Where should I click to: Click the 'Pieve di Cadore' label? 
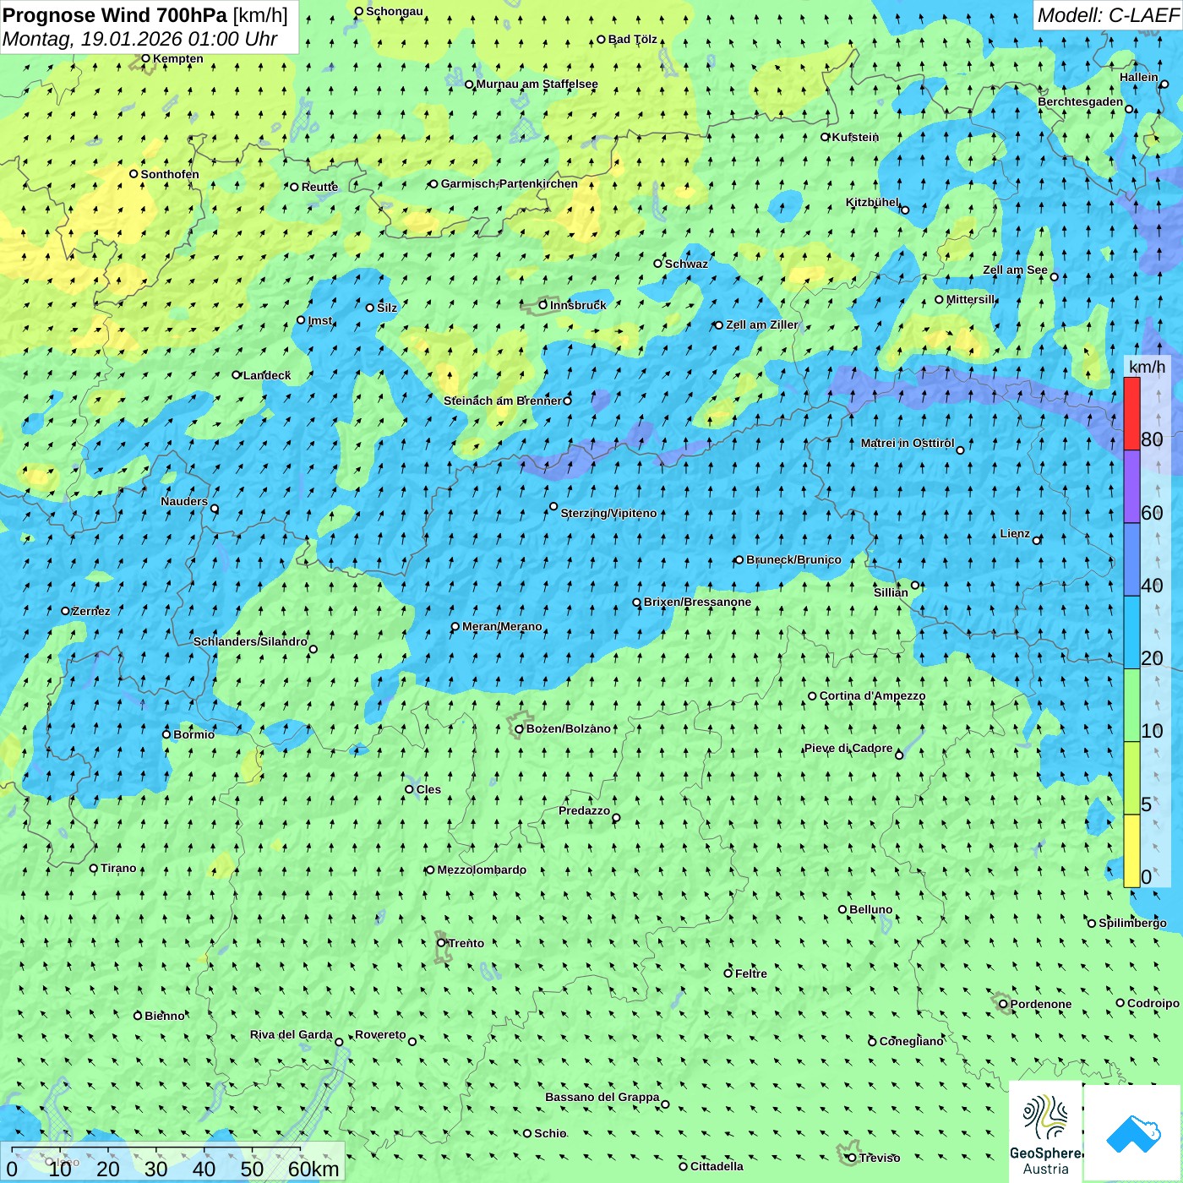click(848, 748)
